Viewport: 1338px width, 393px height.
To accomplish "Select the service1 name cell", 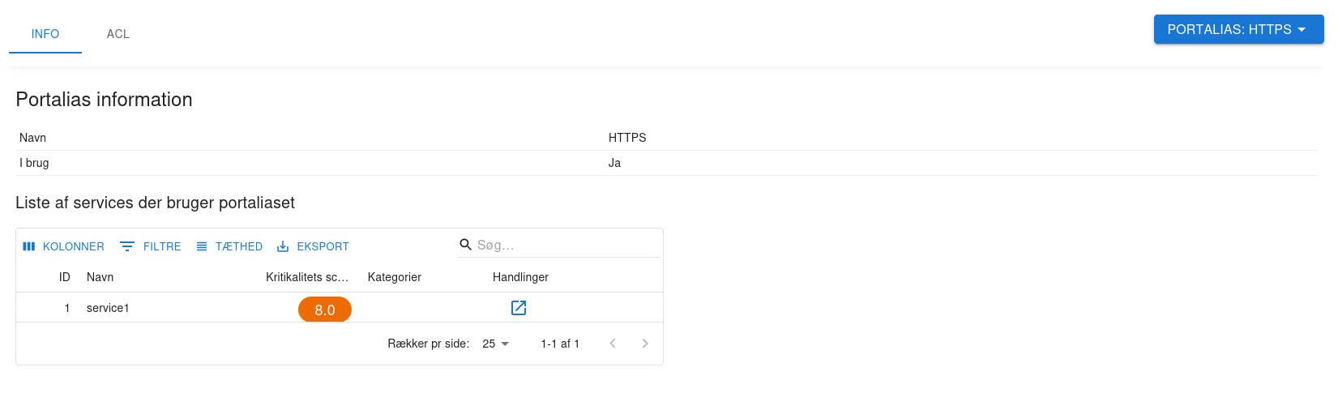I will tap(108, 308).
